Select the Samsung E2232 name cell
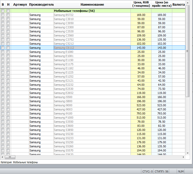Viewport: 193px width, 174px height. tap(92, 85)
